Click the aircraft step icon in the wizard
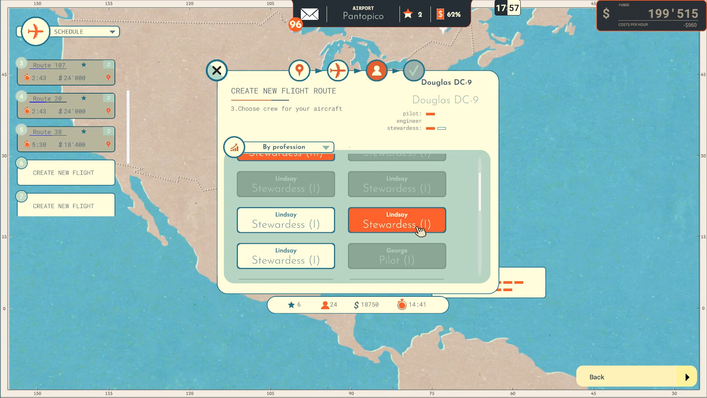The height and width of the screenshot is (398, 707). point(338,70)
